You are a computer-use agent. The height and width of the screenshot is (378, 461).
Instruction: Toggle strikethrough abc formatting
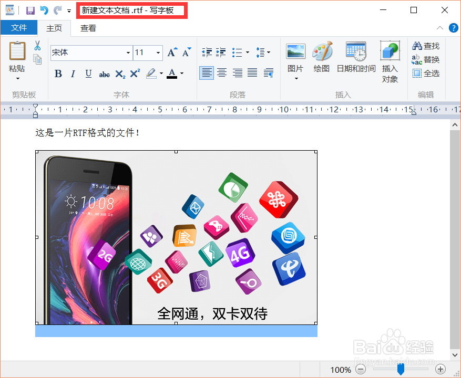105,75
